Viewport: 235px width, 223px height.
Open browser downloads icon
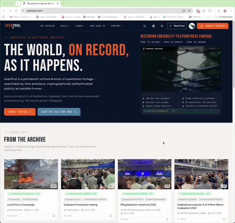coord(219,11)
